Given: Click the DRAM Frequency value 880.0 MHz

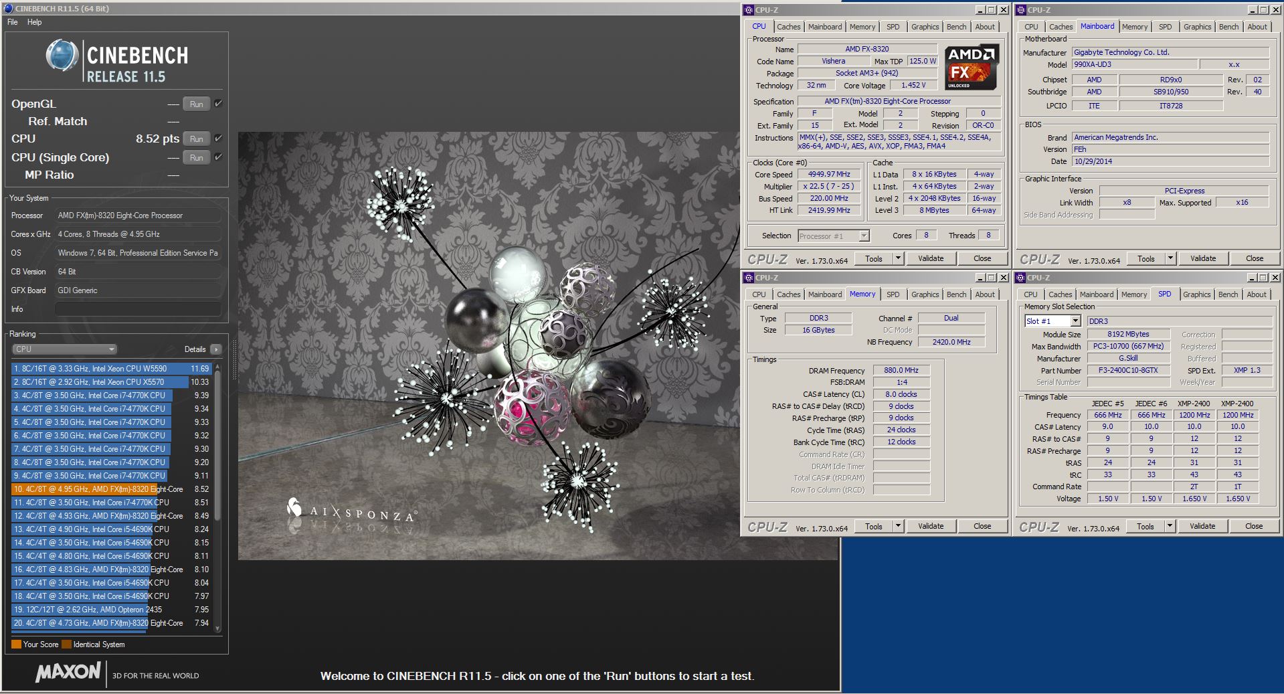Looking at the screenshot, I should click(901, 370).
